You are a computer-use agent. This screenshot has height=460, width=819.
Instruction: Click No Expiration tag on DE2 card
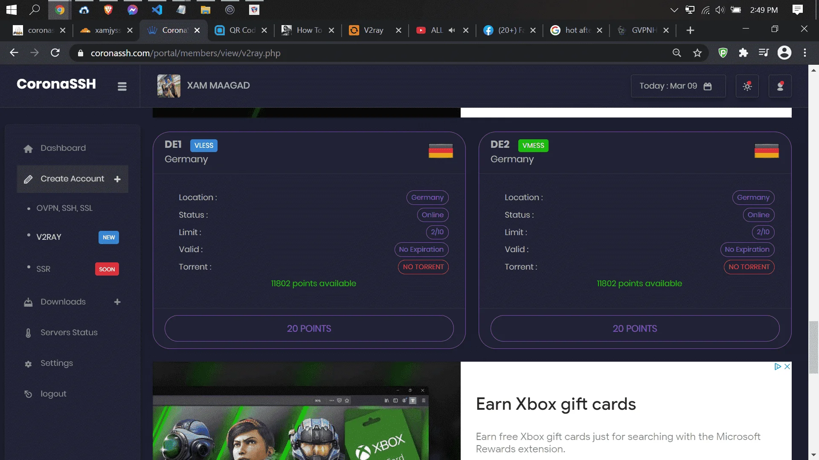pyautogui.click(x=747, y=250)
